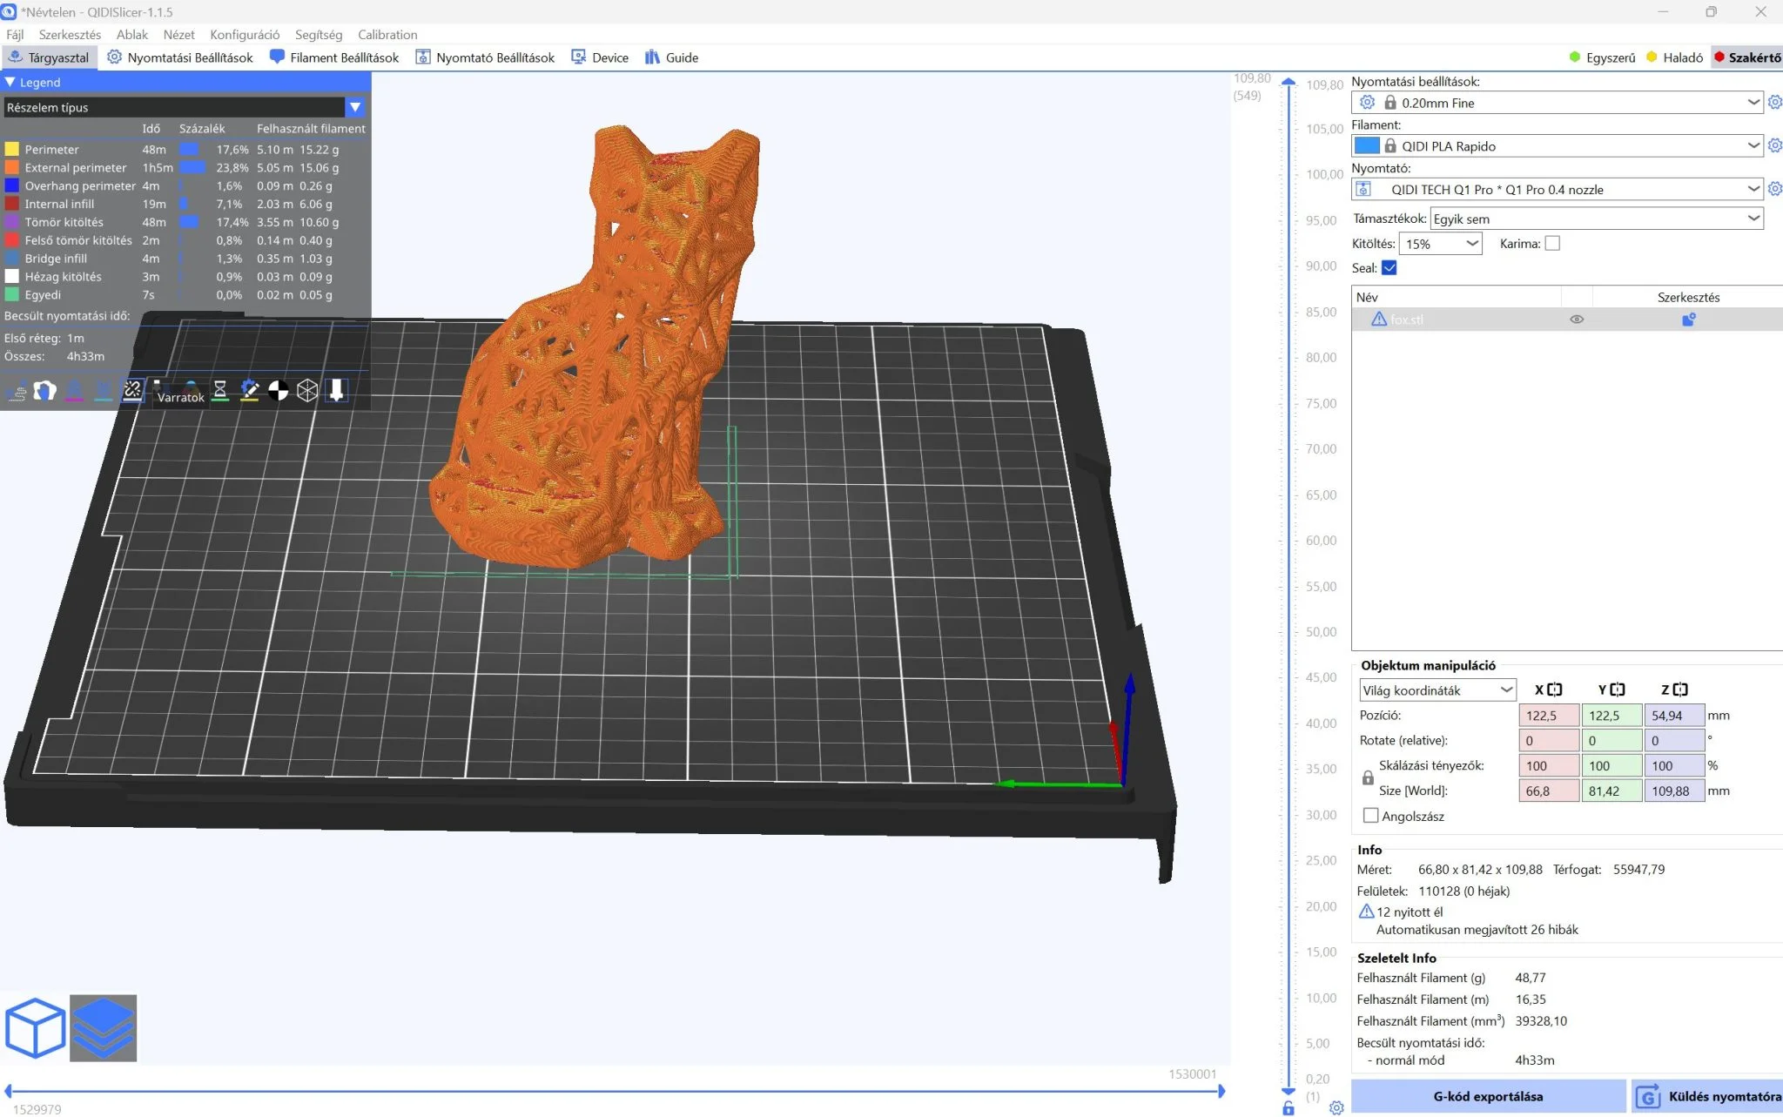
Task: Click the hourglass tool changes icon
Action: (220, 391)
